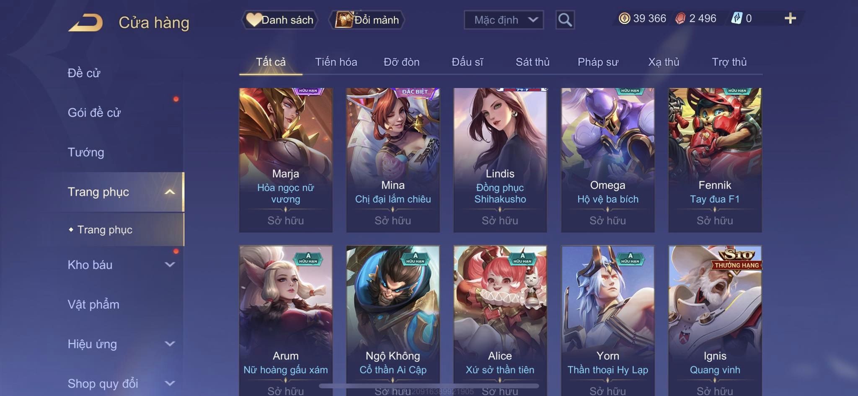Click the horizontal scroll bar at bottom

click(429, 386)
